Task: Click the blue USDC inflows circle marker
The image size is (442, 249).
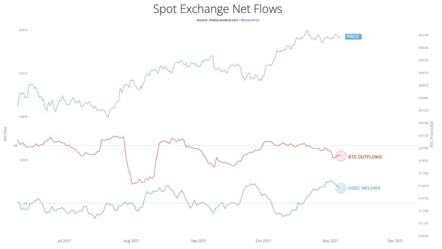Action: [x=341, y=188]
